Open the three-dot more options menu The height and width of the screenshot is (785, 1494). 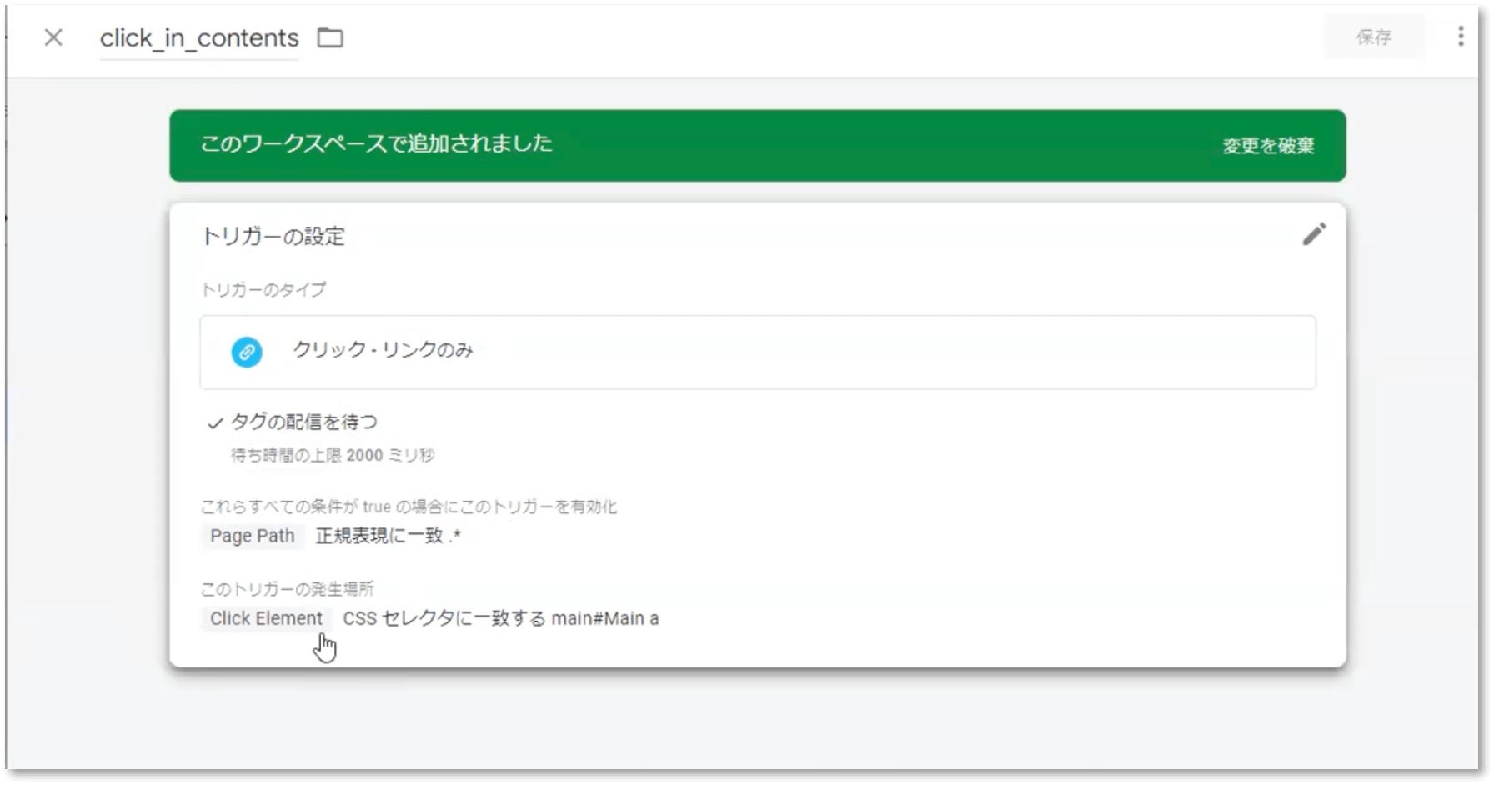pos(1461,36)
